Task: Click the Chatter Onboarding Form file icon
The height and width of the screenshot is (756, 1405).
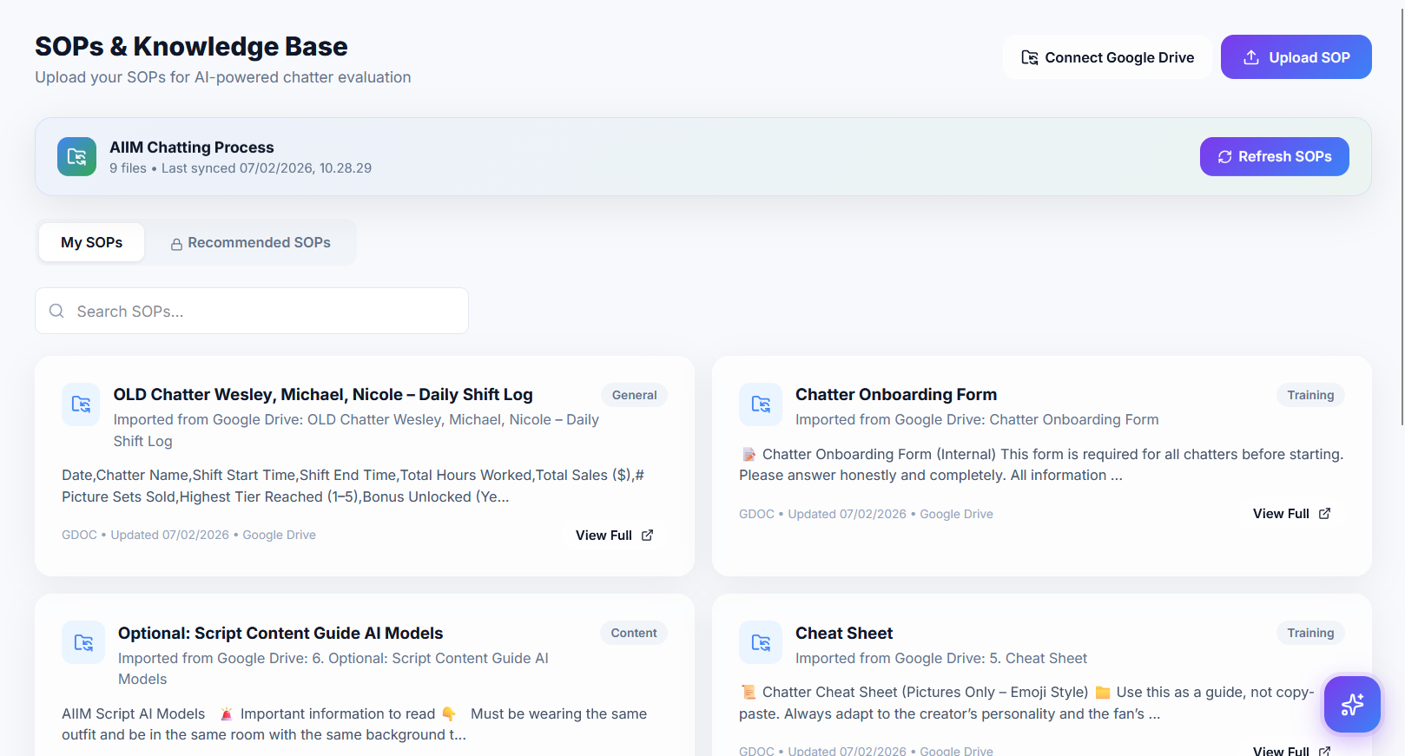Action: coord(761,404)
